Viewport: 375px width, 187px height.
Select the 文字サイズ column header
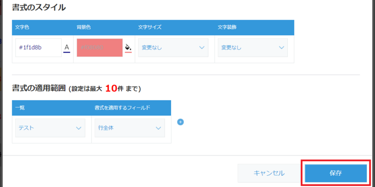[150, 27]
